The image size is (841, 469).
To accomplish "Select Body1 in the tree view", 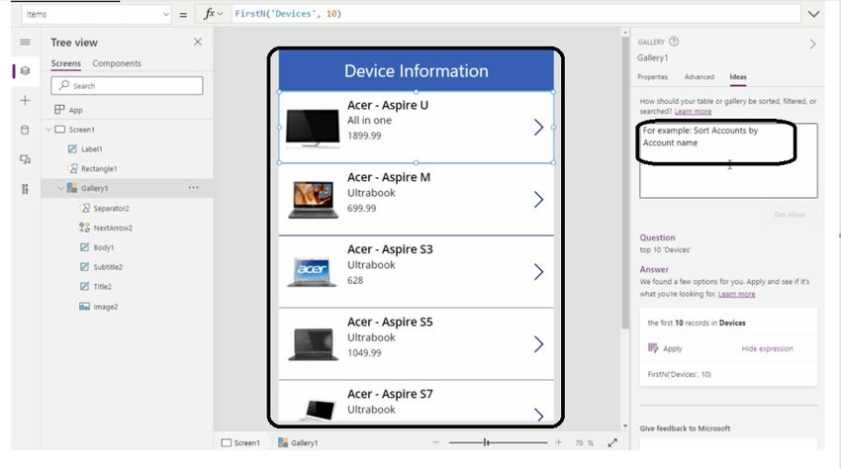I will [x=104, y=247].
